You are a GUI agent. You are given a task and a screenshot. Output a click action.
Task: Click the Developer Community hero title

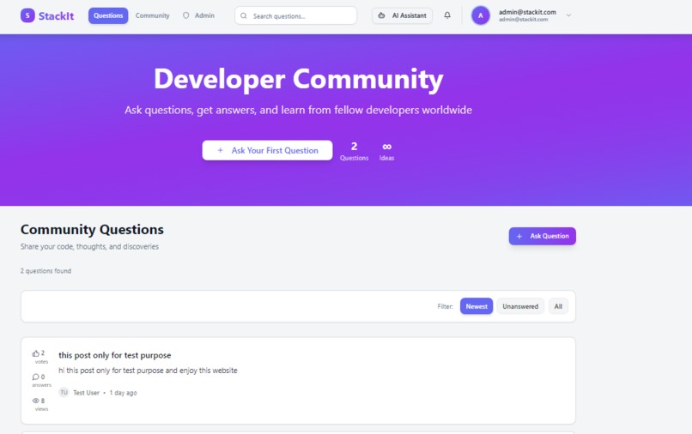298,80
